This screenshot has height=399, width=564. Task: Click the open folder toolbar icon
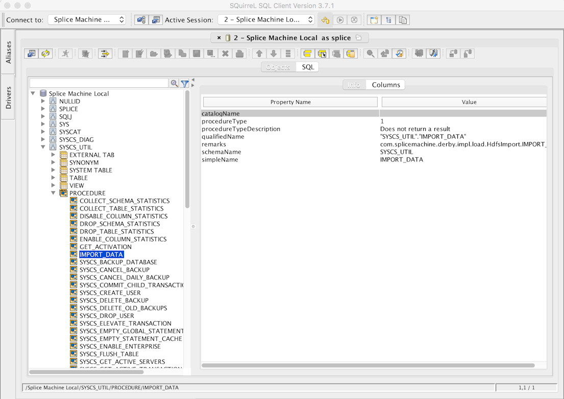point(154,54)
